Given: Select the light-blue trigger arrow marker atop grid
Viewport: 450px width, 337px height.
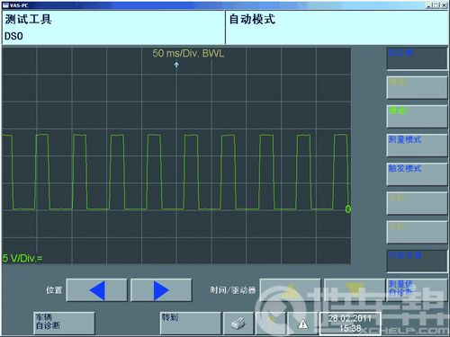Looking at the screenshot, I should pyautogui.click(x=176, y=65).
